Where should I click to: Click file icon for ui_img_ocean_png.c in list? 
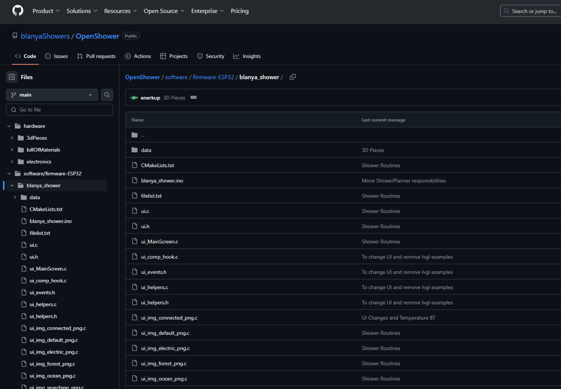coord(135,379)
